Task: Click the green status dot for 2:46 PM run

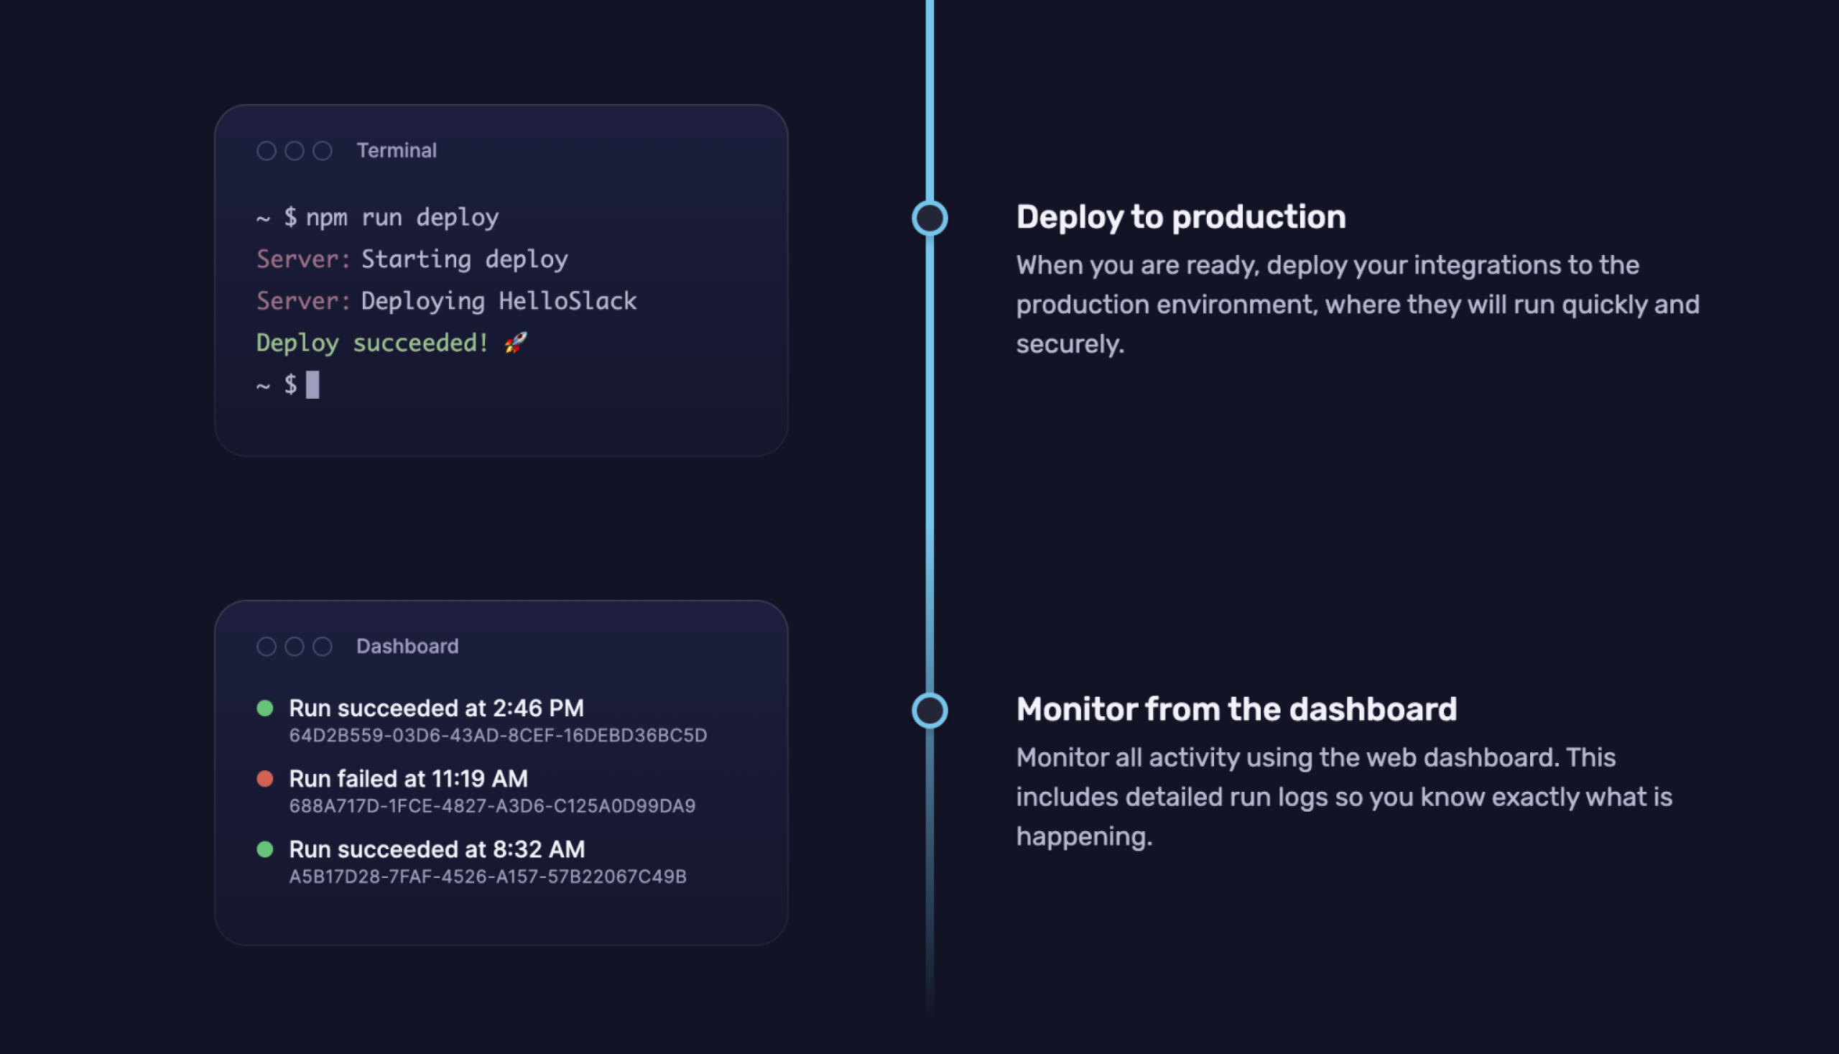Action: pyautogui.click(x=265, y=708)
